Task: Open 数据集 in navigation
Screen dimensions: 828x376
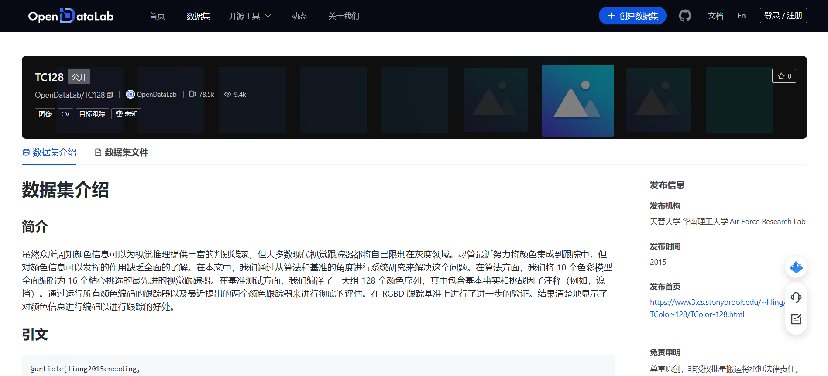Action: tap(198, 16)
